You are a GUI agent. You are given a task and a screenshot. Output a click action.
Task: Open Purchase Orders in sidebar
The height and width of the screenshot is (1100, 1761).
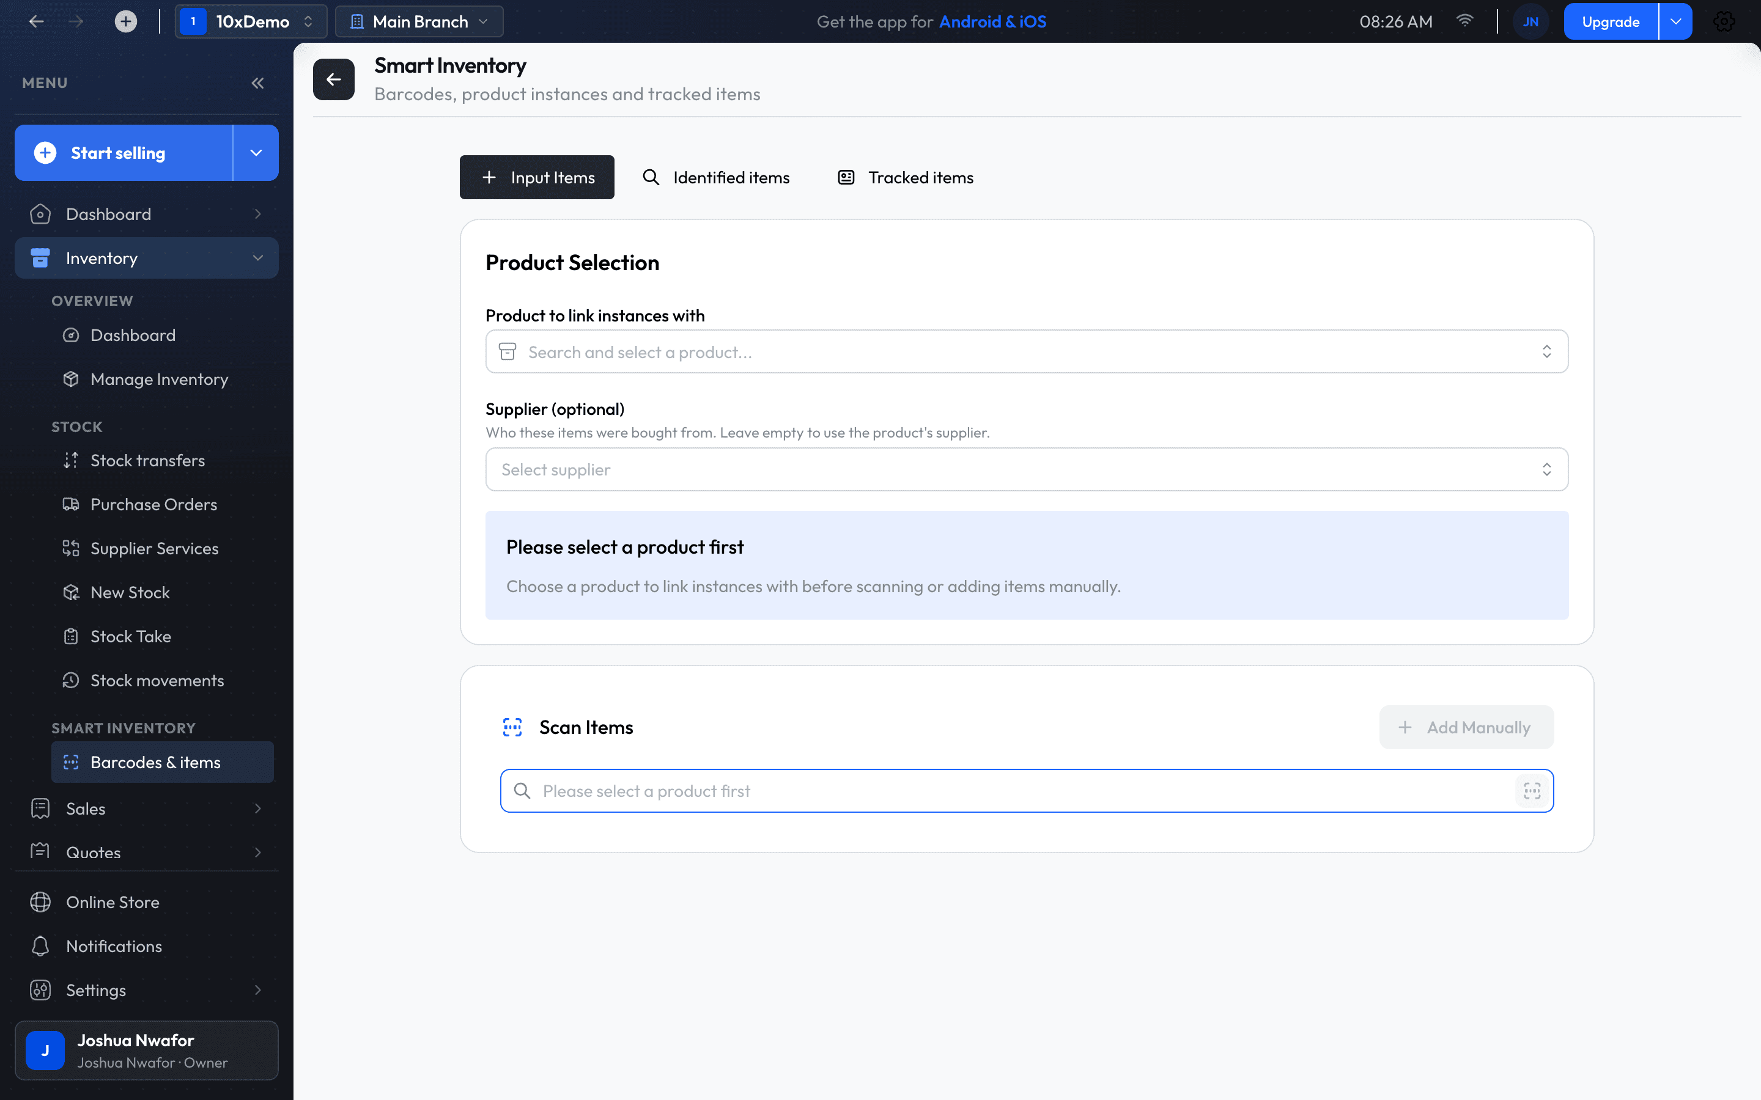[162, 504]
